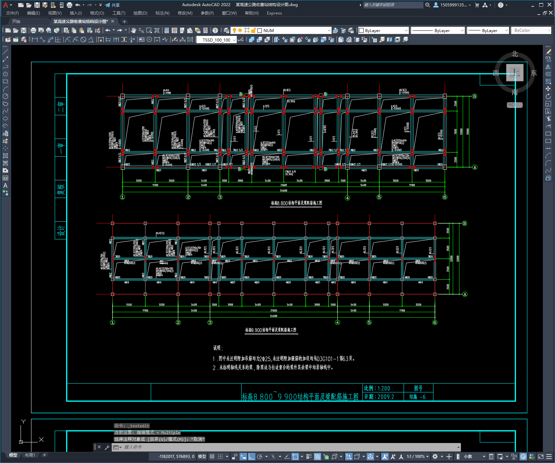Open the TSSD_100_100 dimension style dropdown

(x=216, y=40)
